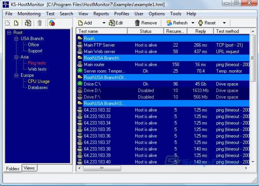Sort by the Test method column header

[232, 31]
